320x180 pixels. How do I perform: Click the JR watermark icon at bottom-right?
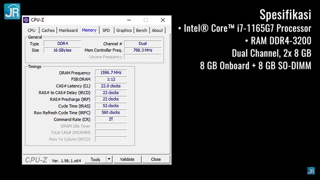[311, 171]
